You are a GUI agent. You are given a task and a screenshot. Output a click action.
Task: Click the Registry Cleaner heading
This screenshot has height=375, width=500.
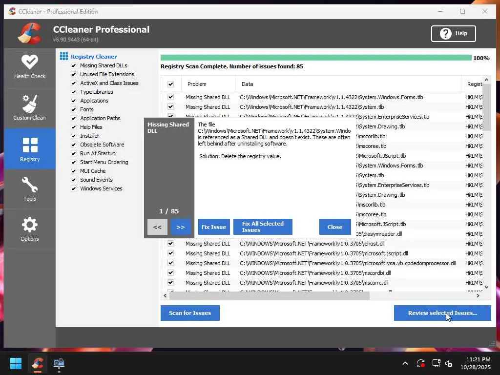tap(94, 57)
